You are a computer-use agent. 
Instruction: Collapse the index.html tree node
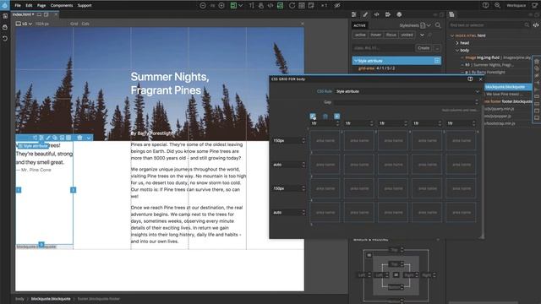click(452, 35)
